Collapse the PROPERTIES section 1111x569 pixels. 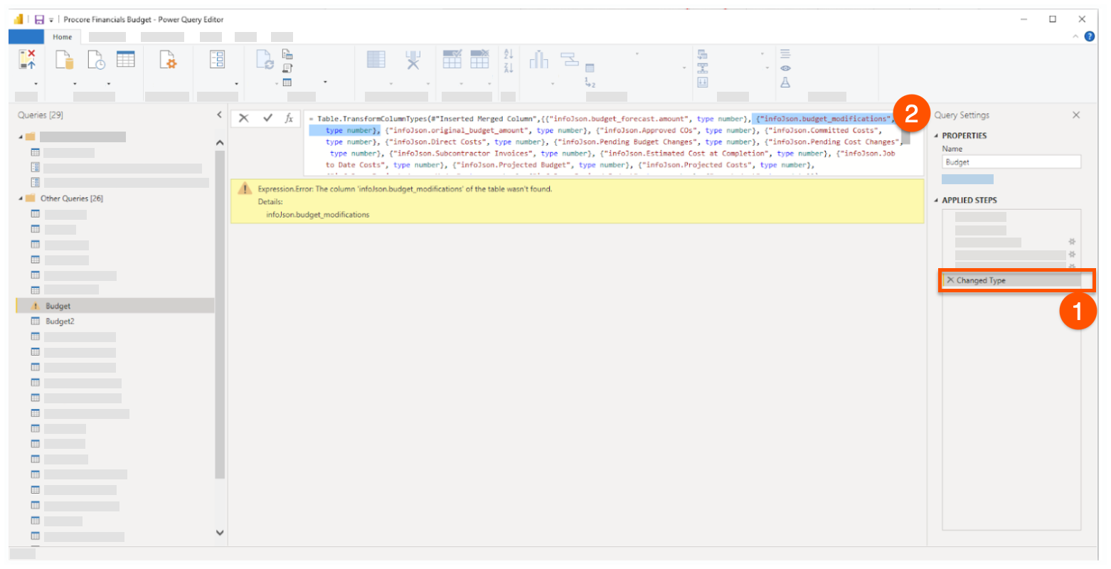click(936, 136)
